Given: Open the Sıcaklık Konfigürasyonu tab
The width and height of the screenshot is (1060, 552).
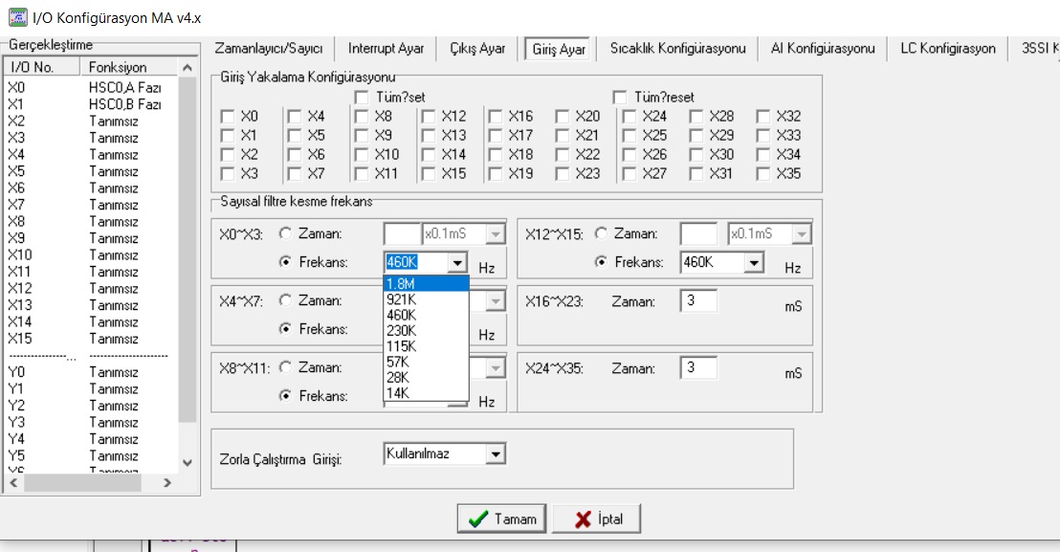Looking at the screenshot, I should (x=677, y=49).
